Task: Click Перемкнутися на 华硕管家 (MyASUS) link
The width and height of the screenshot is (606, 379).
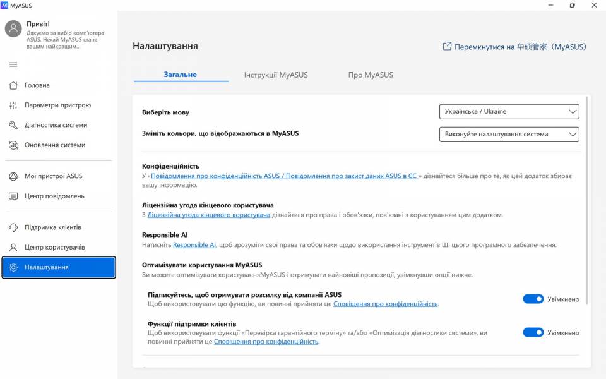Action: [514, 47]
